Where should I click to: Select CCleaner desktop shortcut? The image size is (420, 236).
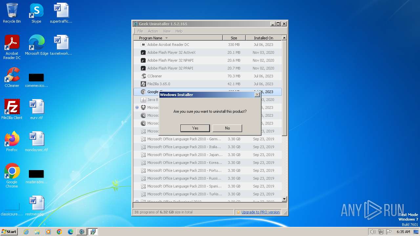12,77
